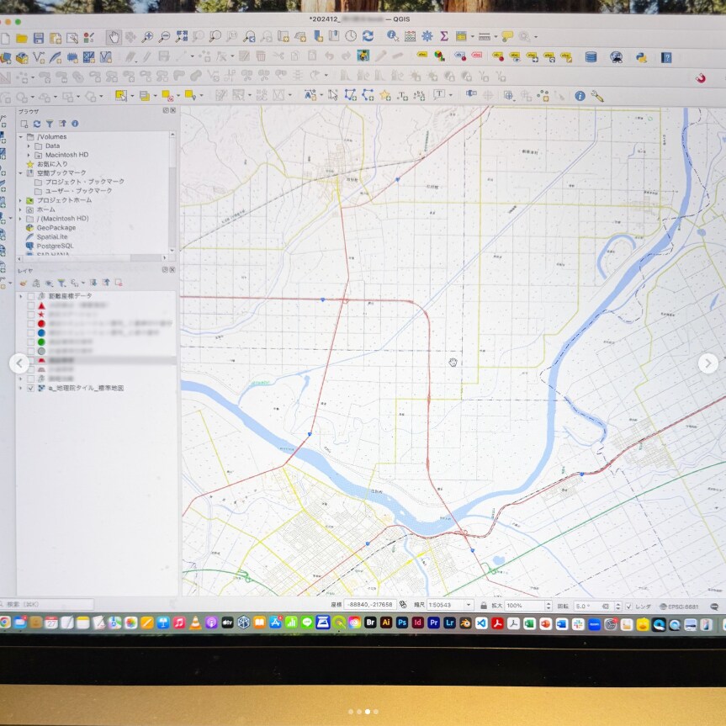Click the next image arrow on right edge
The width and height of the screenshot is (726, 726).
coord(708,363)
